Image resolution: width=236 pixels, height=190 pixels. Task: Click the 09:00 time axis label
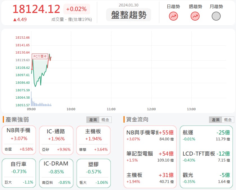pos(31,109)
